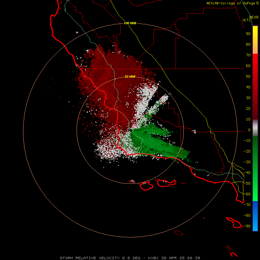
Task: Click the '80' value on velocity scale
Action: pos(248,44)
